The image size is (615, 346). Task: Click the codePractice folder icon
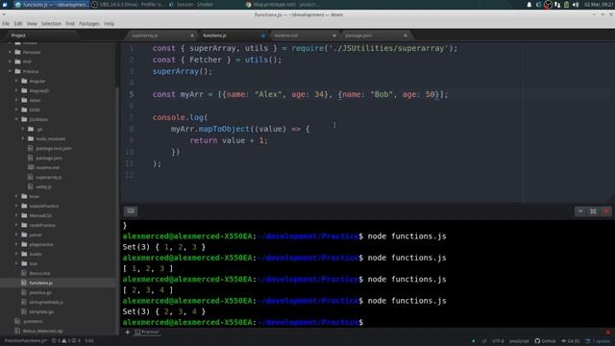tap(24, 225)
